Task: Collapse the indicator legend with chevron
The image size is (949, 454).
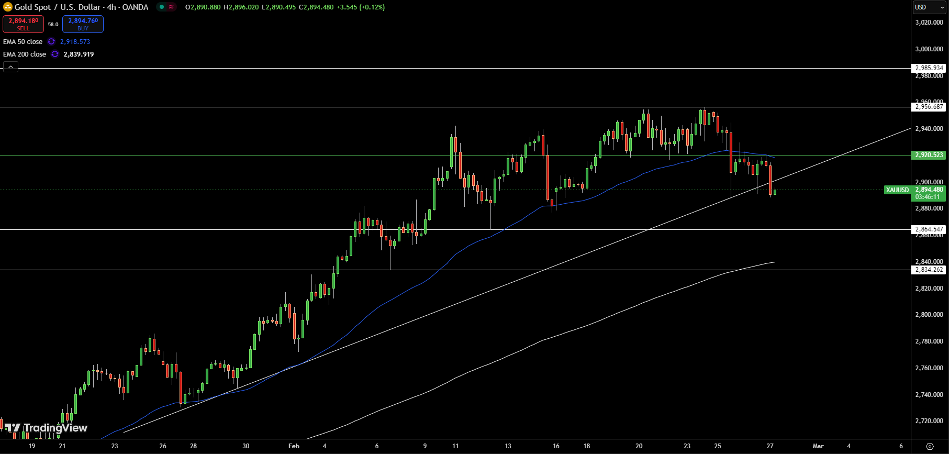Action: [x=10, y=67]
